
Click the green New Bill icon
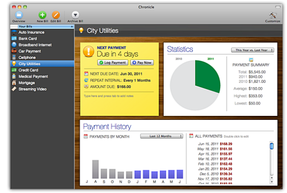(x=42, y=15)
